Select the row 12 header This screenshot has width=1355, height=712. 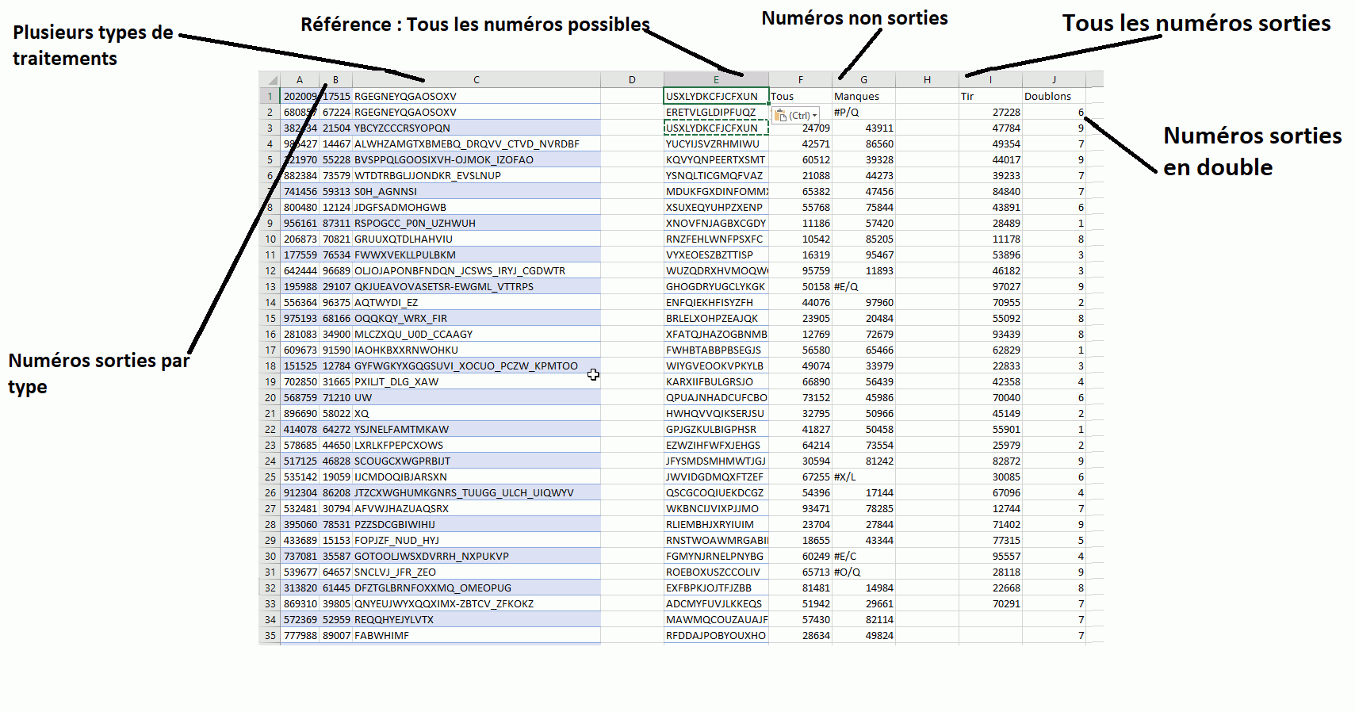coord(270,270)
